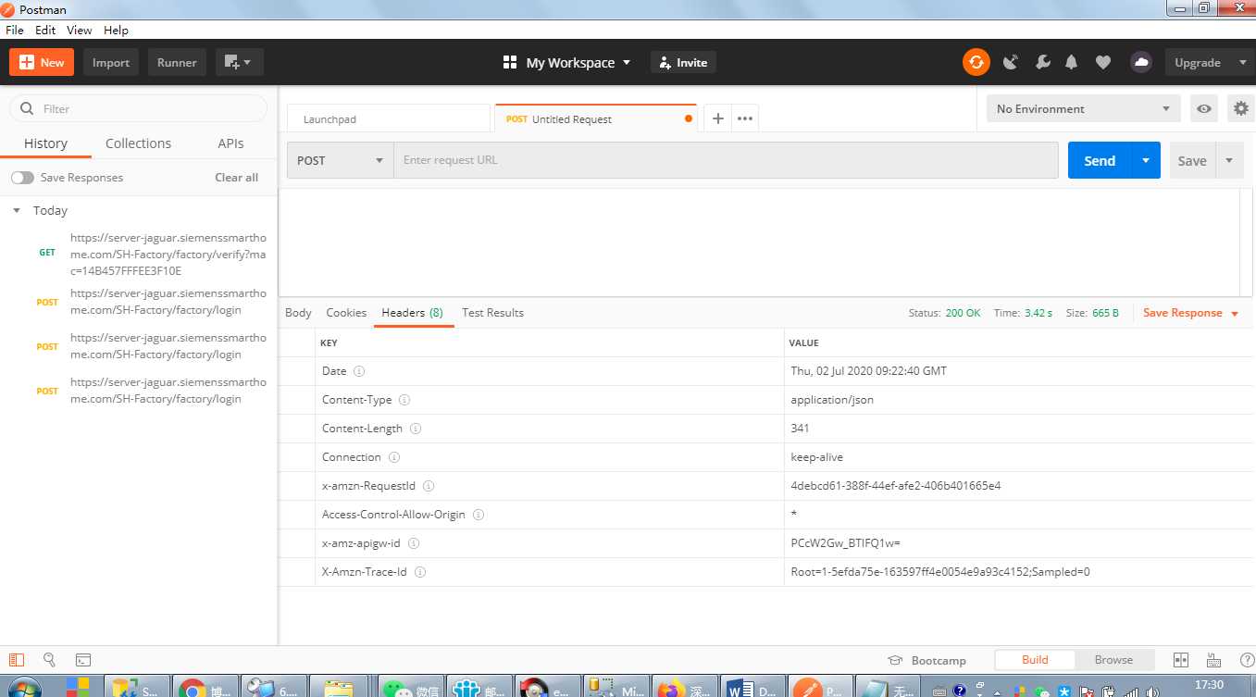Viewport: 1256px width, 697px height.
Task: Open the Send button dropdown arrow
Action: click(1146, 160)
